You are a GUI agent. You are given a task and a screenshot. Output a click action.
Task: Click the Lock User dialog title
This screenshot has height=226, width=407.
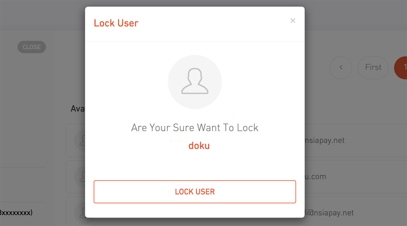(116, 23)
